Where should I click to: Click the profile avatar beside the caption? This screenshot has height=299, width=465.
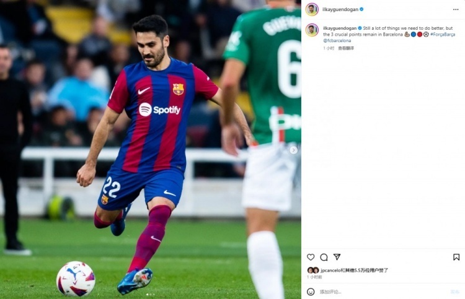tap(312, 30)
